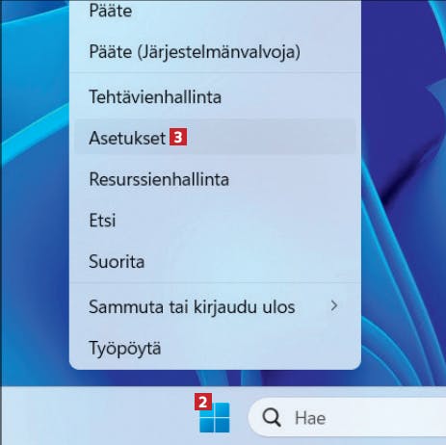Click into the Hae search field
This screenshot has height=445, width=446.
tap(347, 418)
